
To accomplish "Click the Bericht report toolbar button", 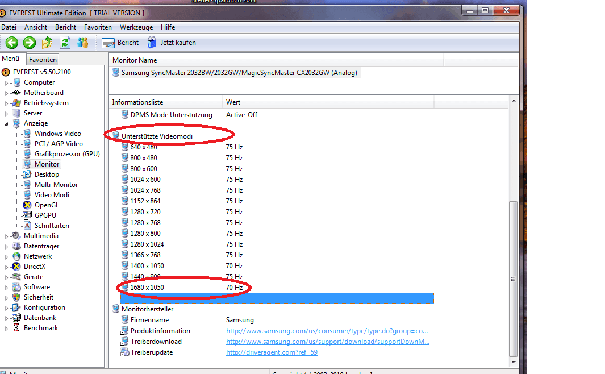I will coord(120,43).
